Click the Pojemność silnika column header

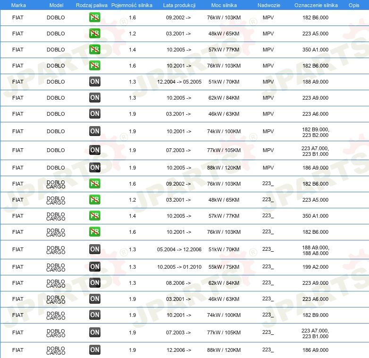click(x=132, y=5)
